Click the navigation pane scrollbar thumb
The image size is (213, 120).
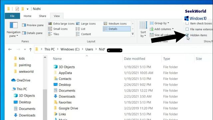click(45, 105)
